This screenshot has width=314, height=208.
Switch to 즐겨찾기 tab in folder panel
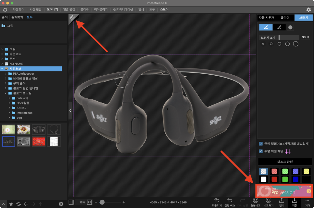tap(17, 17)
